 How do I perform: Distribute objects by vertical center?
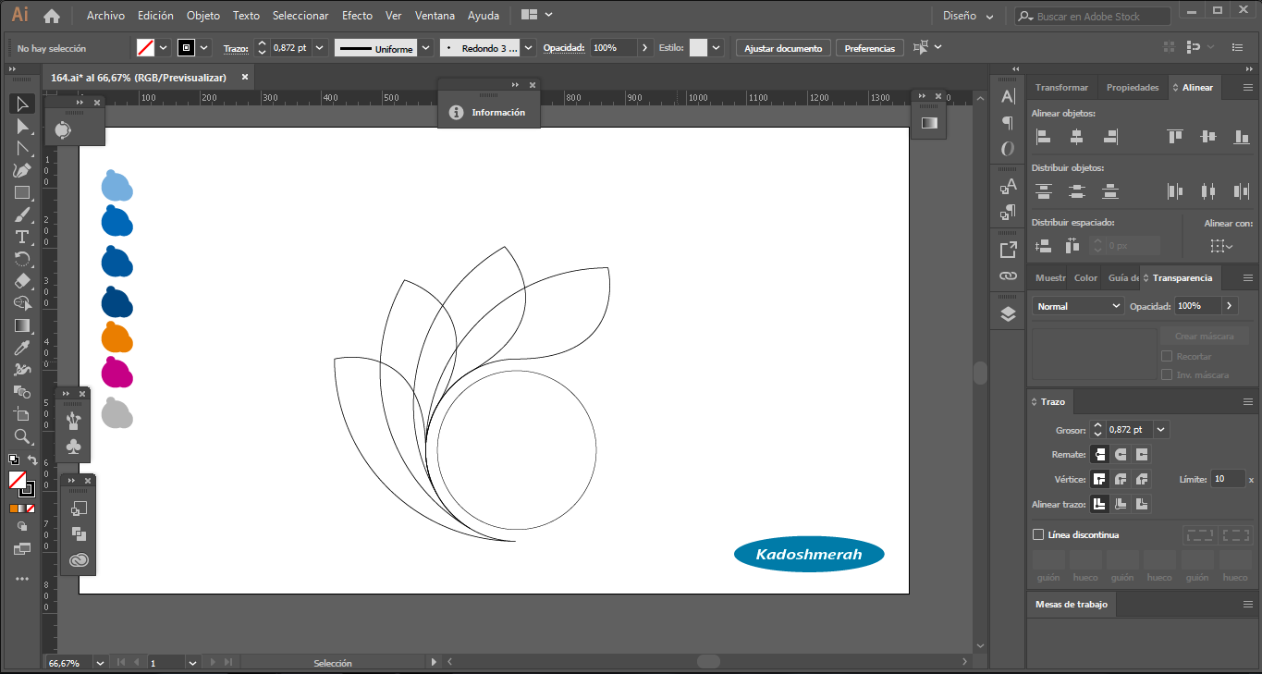1077,191
